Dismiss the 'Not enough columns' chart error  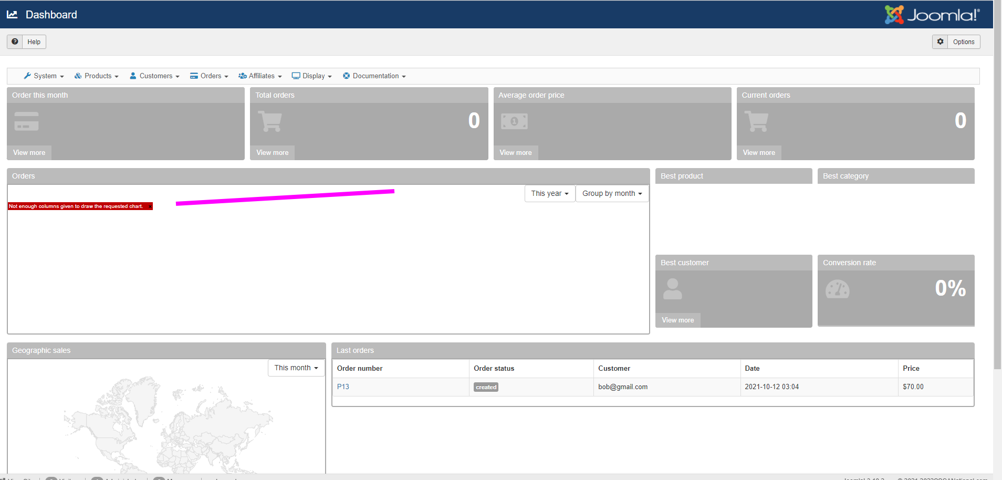click(150, 206)
